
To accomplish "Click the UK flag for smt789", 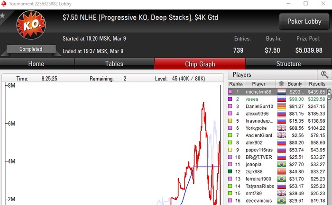I will click(282, 193).
